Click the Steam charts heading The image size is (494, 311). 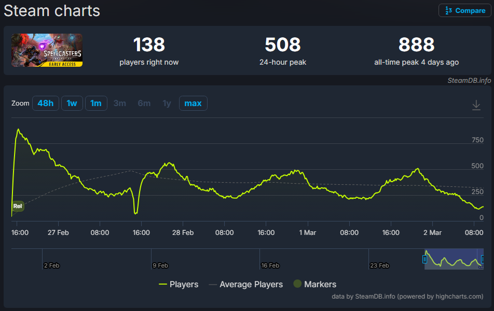[x=52, y=11]
